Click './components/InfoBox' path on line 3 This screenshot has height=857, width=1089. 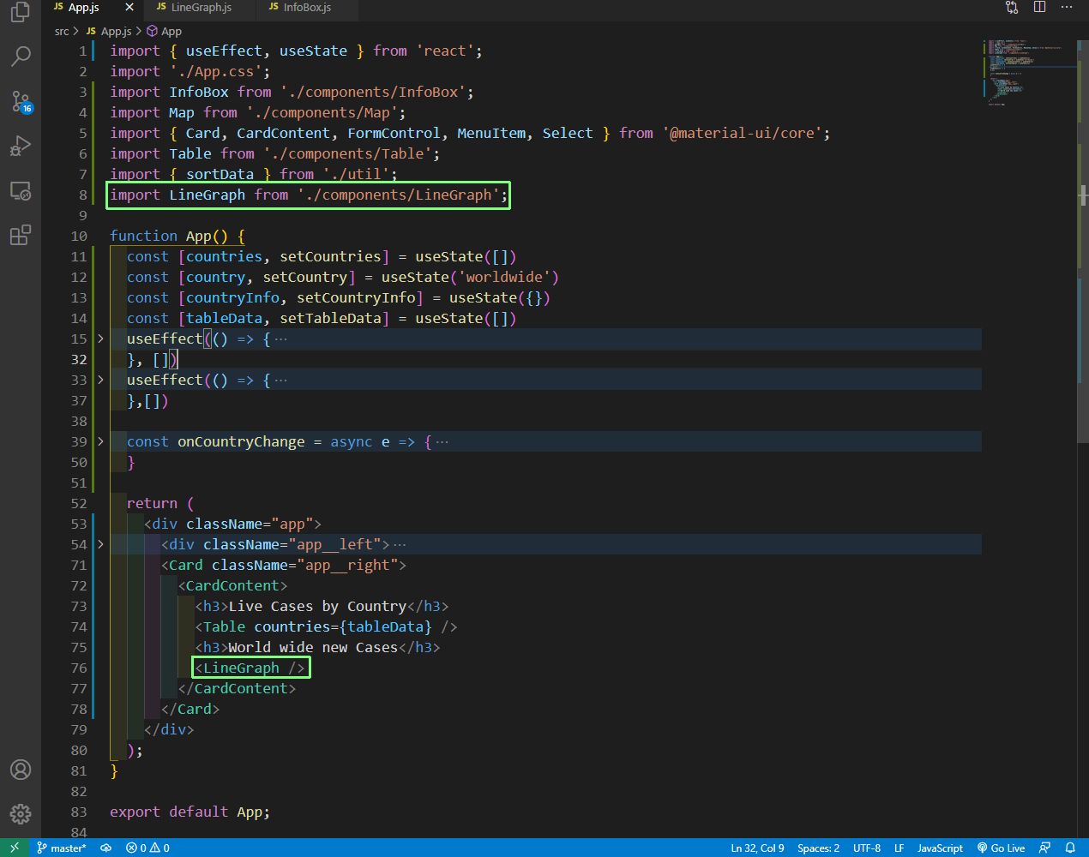[372, 92]
